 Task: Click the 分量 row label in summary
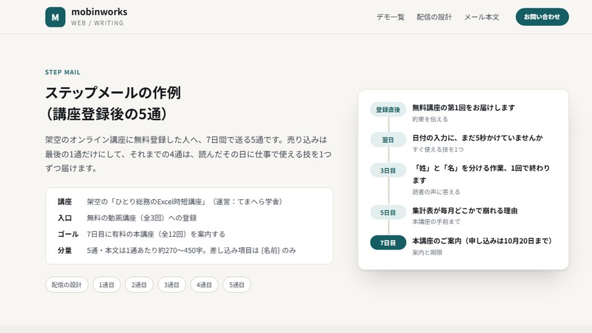[x=65, y=250]
